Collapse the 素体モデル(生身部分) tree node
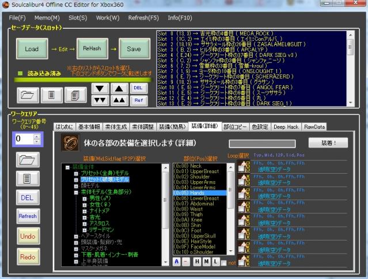This screenshot has height=279, width=368. pyautogui.click(x=76, y=193)
